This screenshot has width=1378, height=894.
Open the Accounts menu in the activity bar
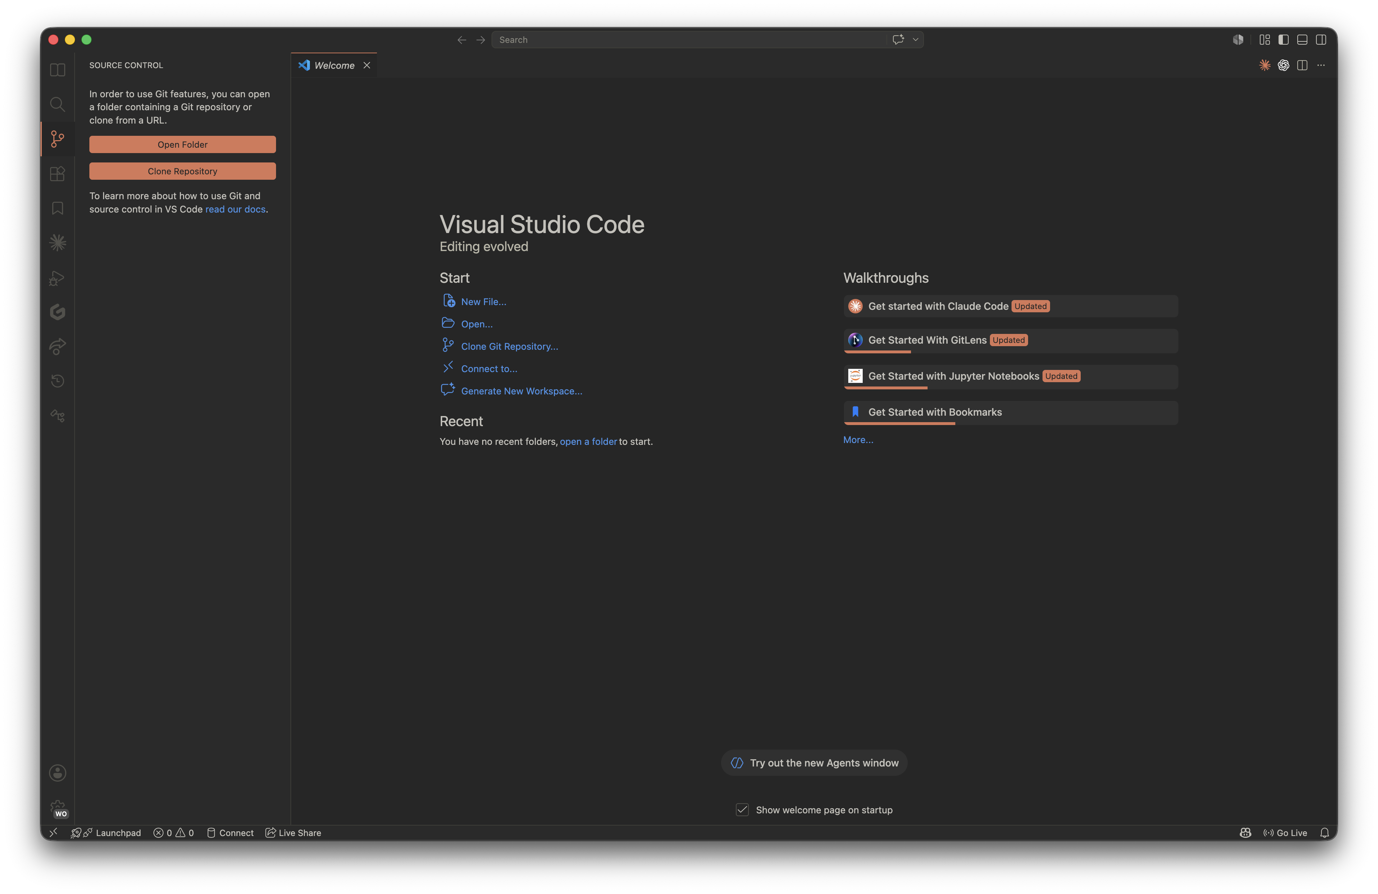click(57, 773)
